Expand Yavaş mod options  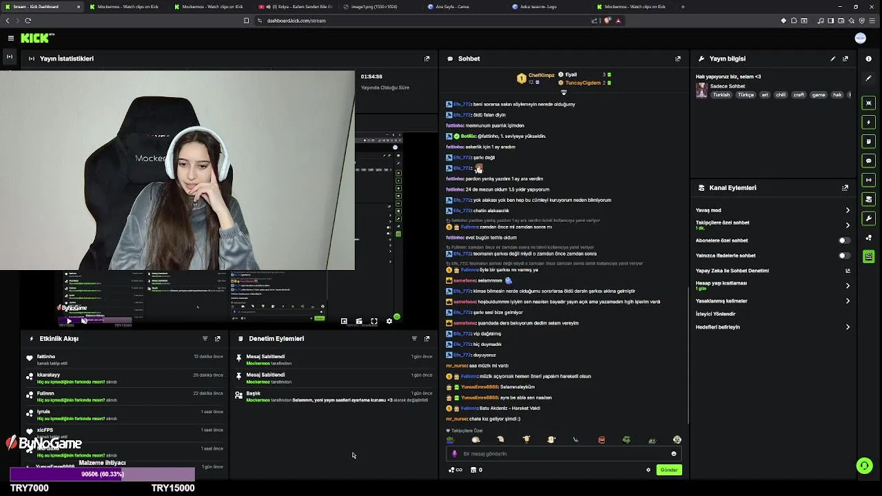click(848, 210)
